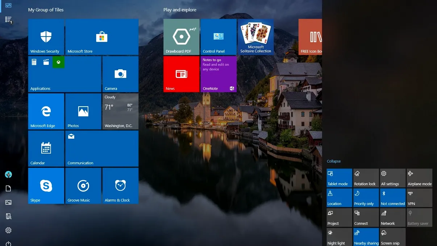The width and height of the screenshot is (437, 246).
Task: Click the Project quick action
Action: (x=339, y=217)
